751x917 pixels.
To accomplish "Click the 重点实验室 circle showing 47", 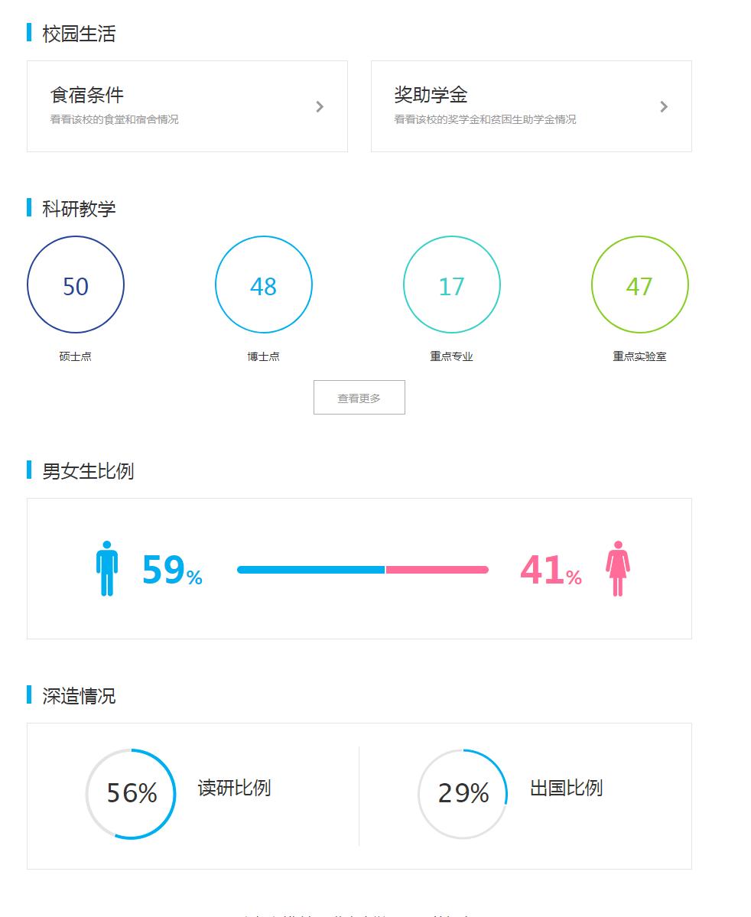I will [639, 284].
